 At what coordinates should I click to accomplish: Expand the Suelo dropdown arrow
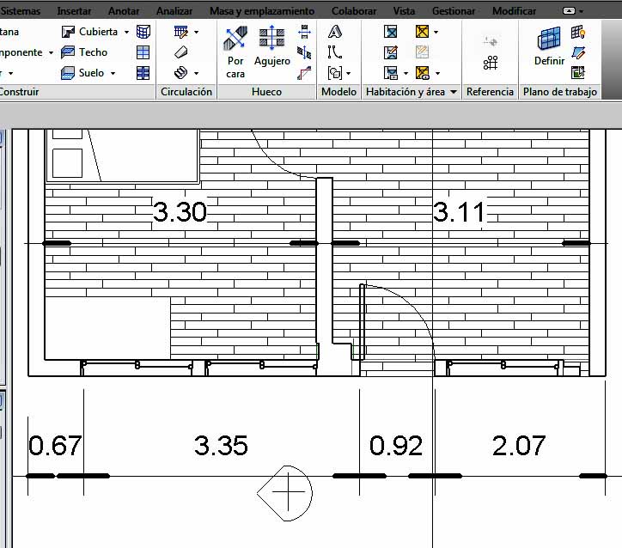coord(113,73)
